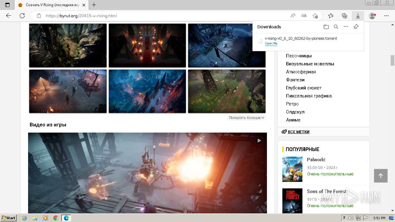The image size is (395, 222).
Task: Click the Palworld cover thumbnail
Action: click(292, 169)
